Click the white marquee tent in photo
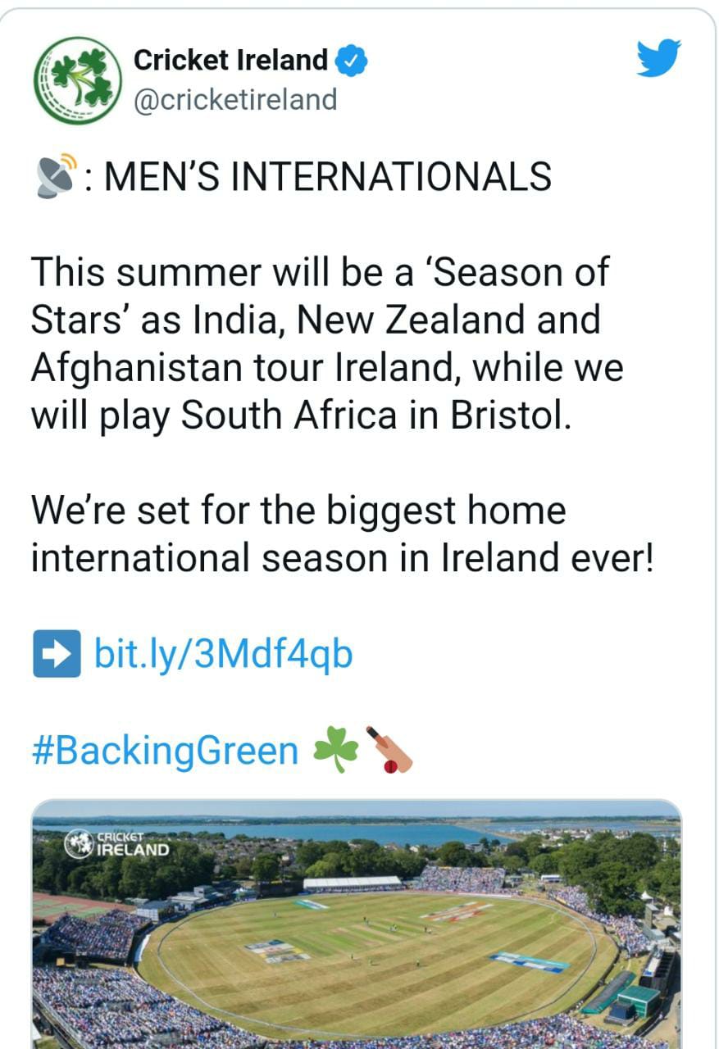 (x=353, y=883)
